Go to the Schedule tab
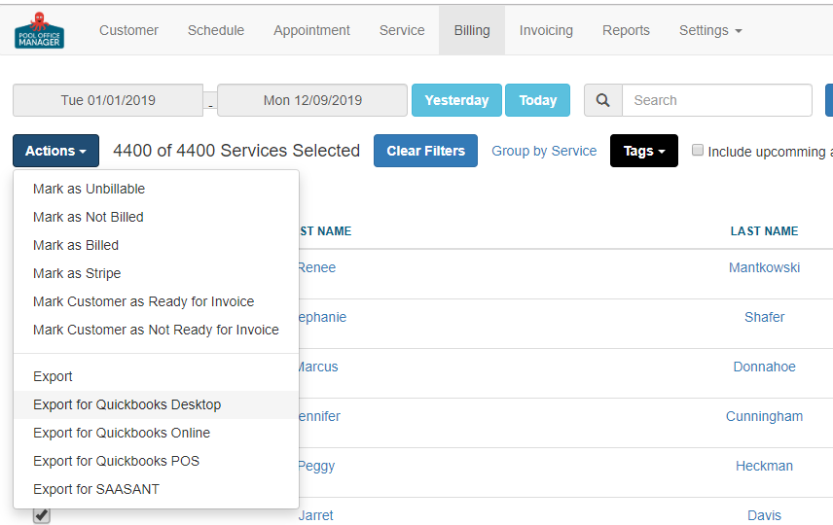This screenshot has height=525, width=833. point(216,30)
